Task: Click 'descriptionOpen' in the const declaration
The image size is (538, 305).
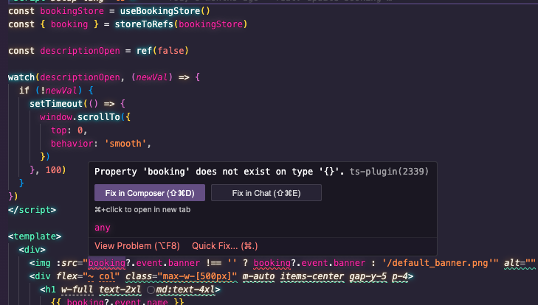Action: (x=80, y=51)
